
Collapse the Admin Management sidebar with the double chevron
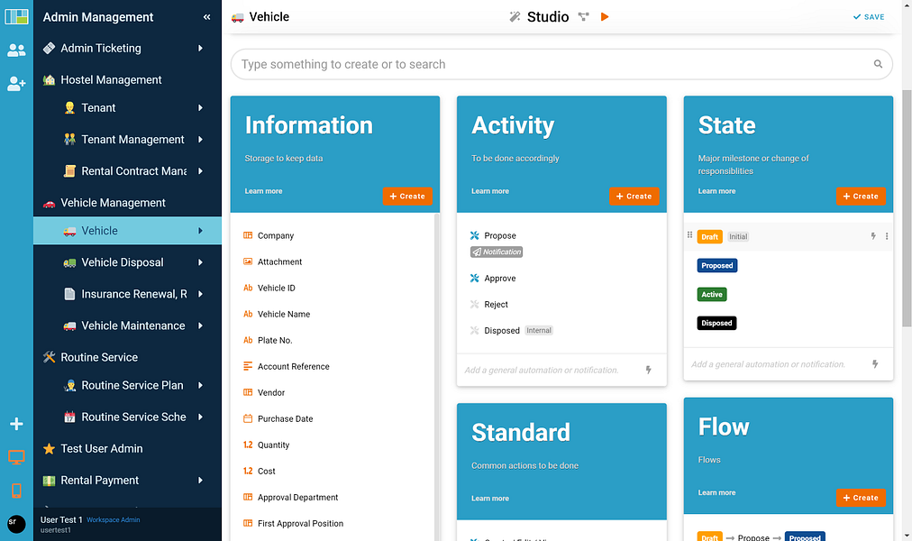[x=206, y=17]
